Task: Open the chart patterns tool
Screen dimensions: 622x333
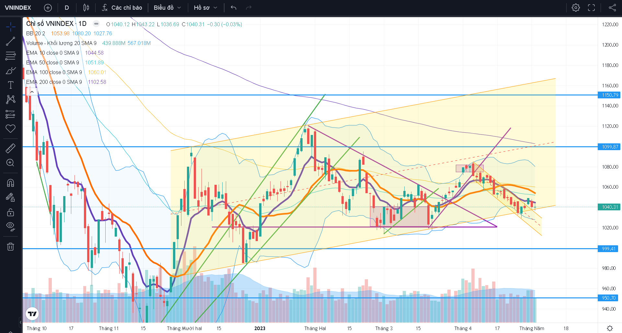Action: tap(11, 99)
